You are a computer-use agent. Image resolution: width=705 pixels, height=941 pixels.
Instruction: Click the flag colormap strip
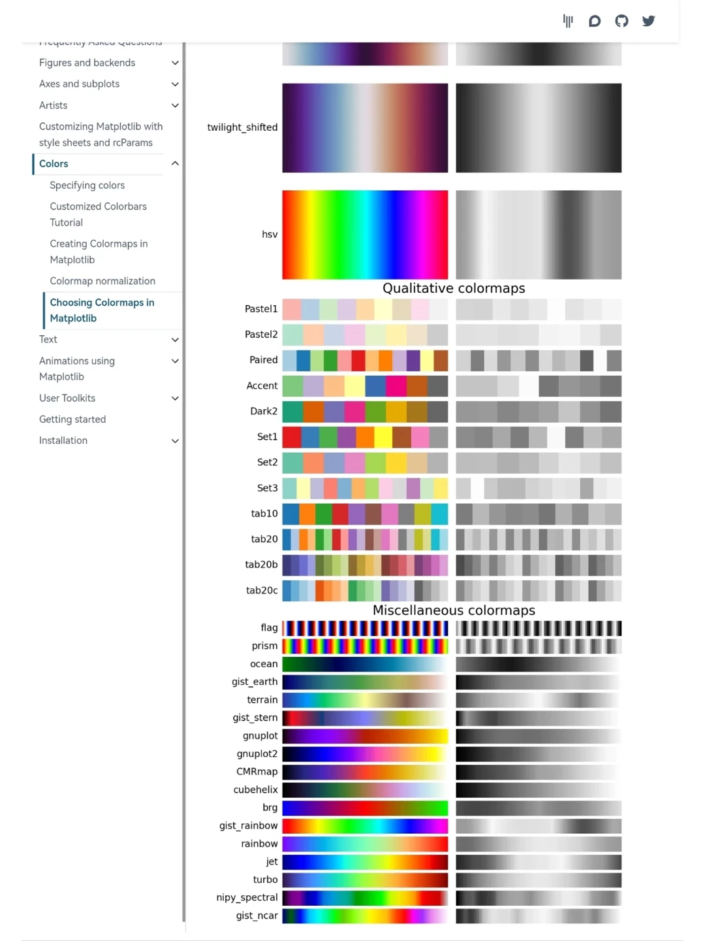365,629
